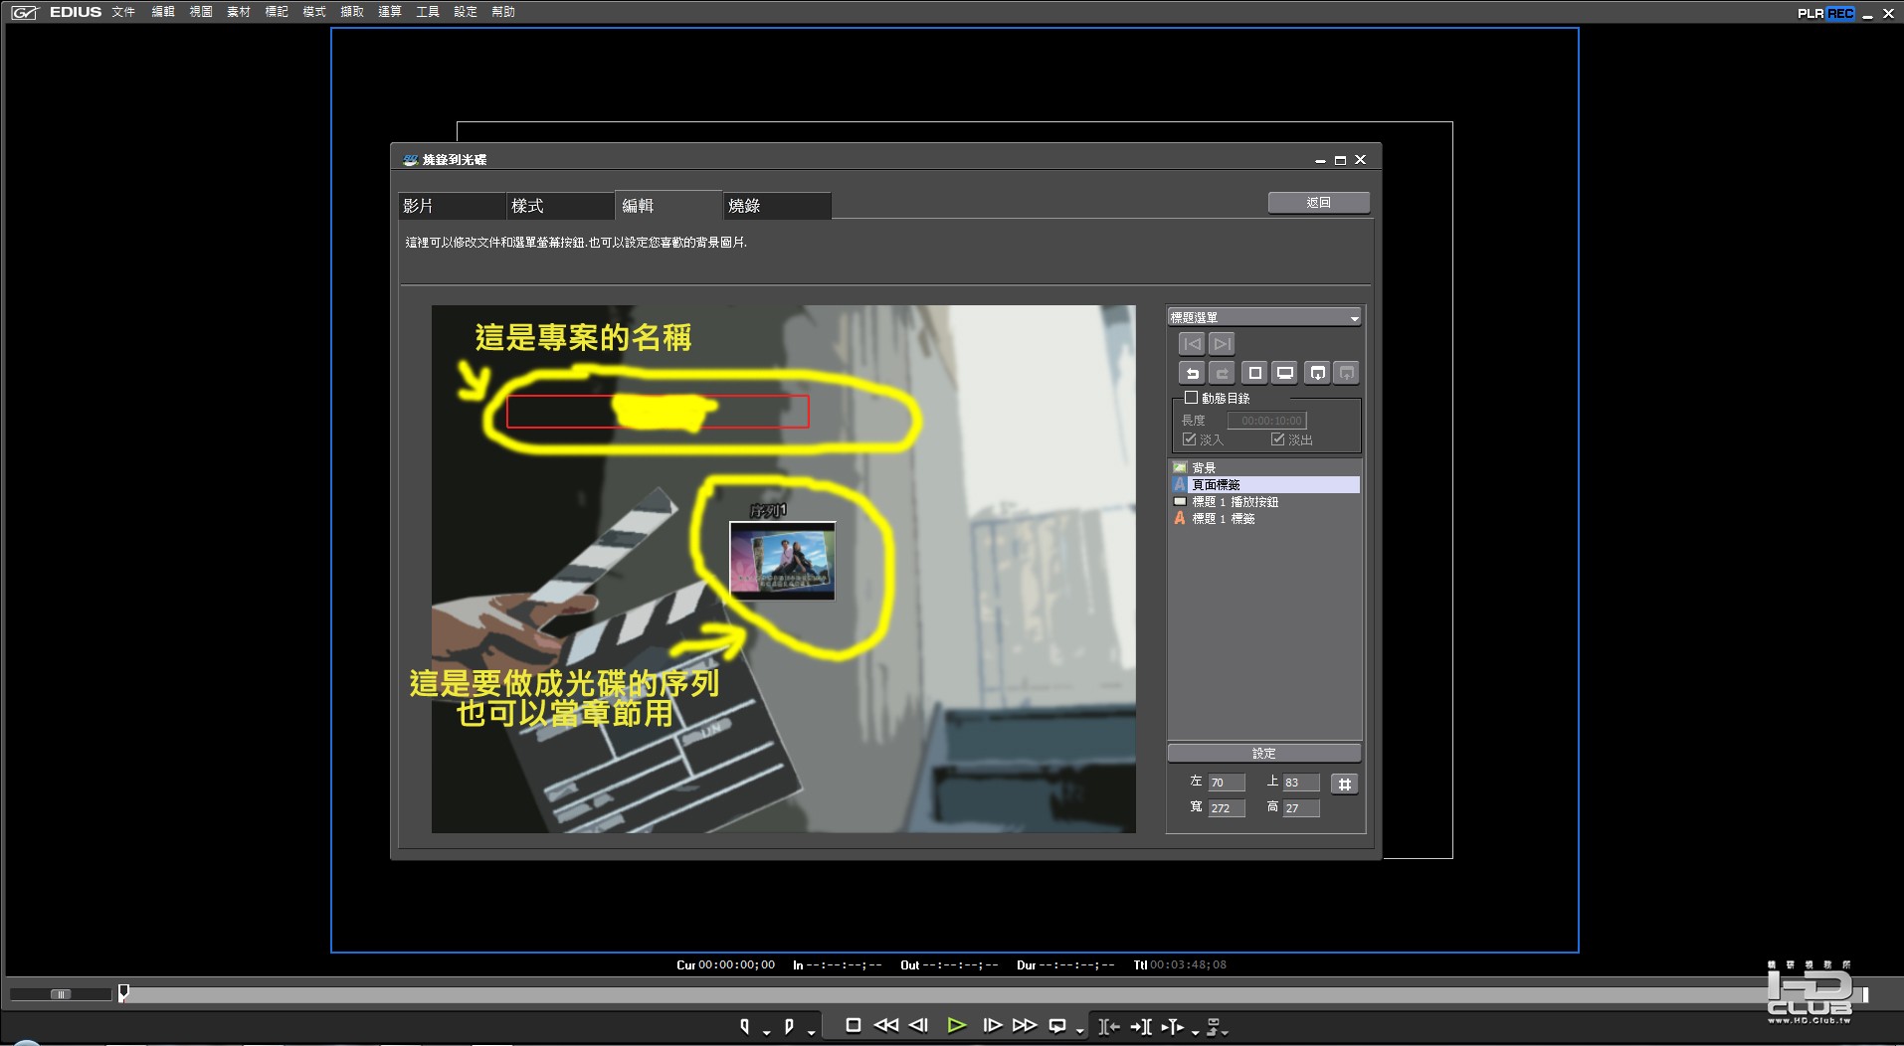The width and height of the screenshot is (1904, 1046).
Task: Switch to the 樣式 tab
Action: (560, 206)
